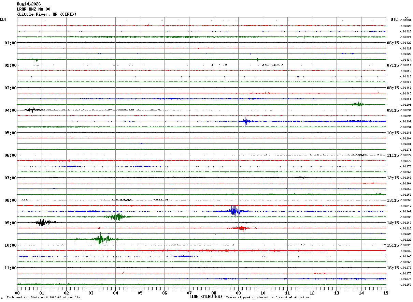Image resolution: width=413 pixels, height=302 pixels.
Task: Click minute 07 on the time axis
Action: (x=189, y=293)
